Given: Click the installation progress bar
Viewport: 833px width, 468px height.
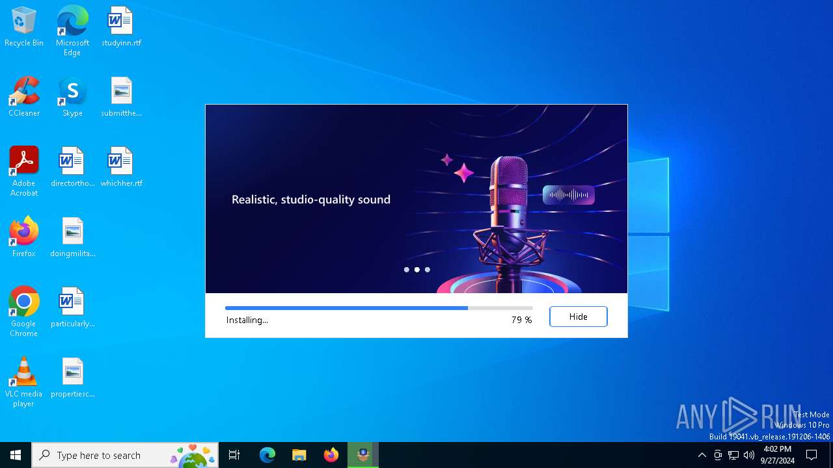Looking at the screenshot, I should (x=379, y=308).
